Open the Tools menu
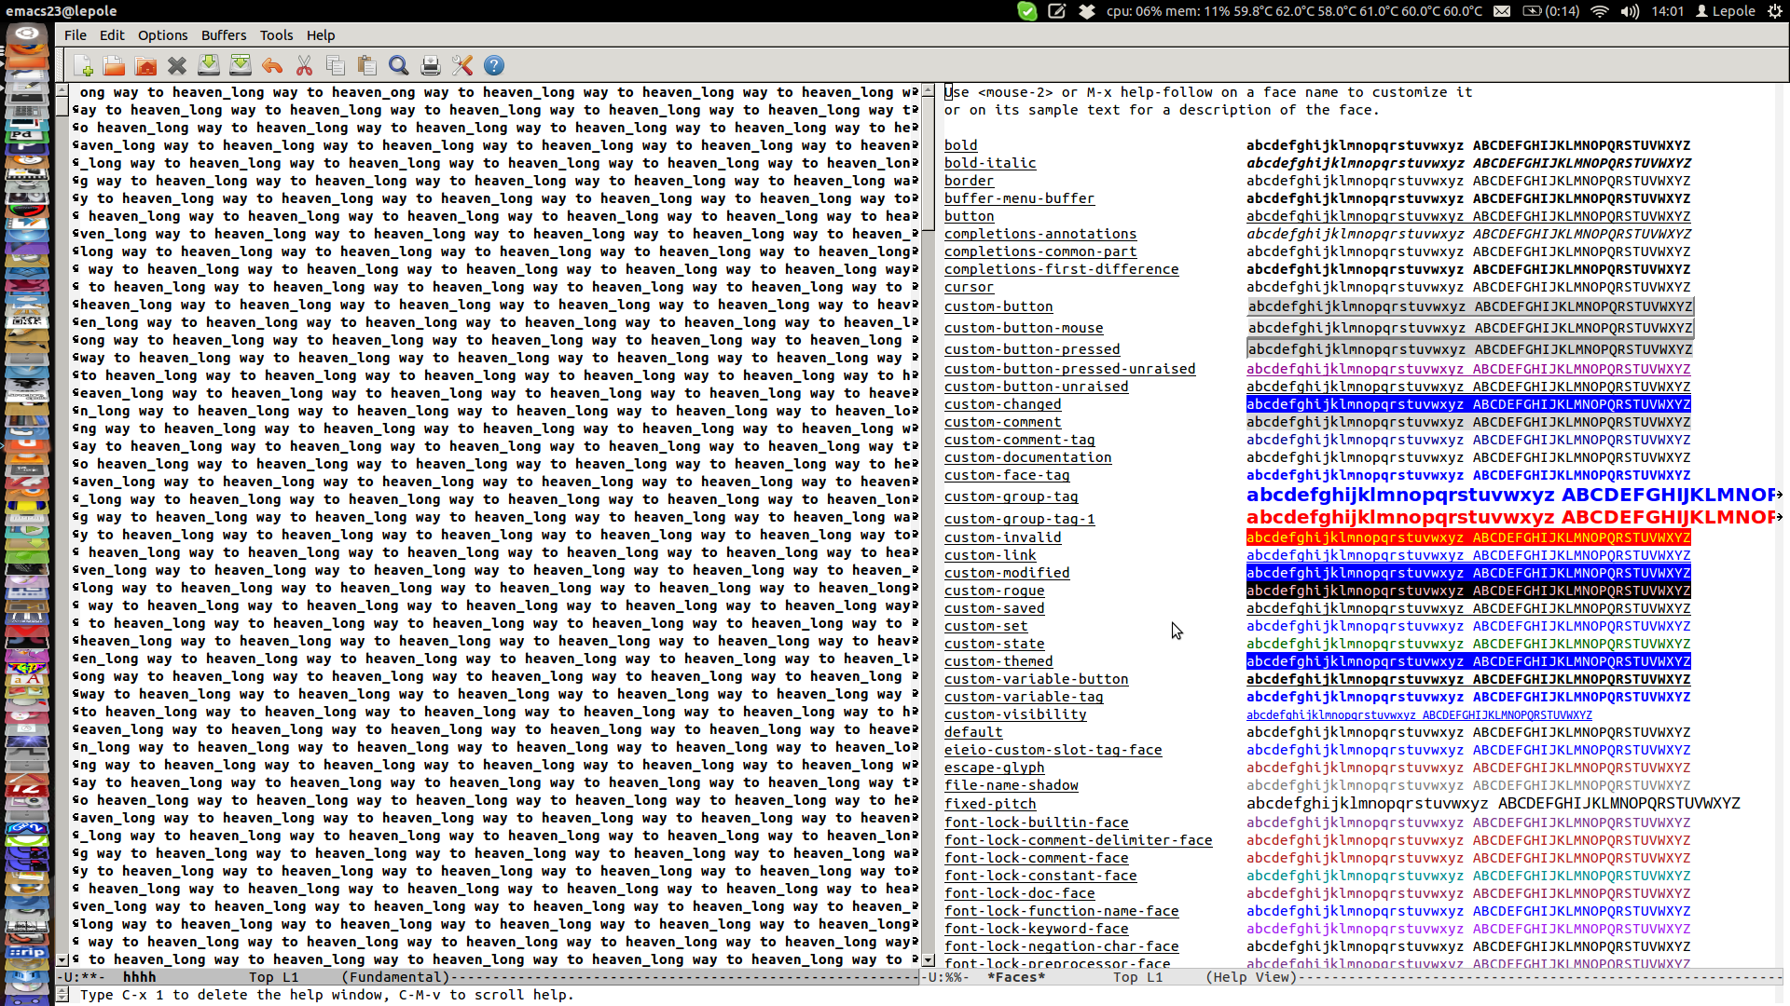 point(276,35)
